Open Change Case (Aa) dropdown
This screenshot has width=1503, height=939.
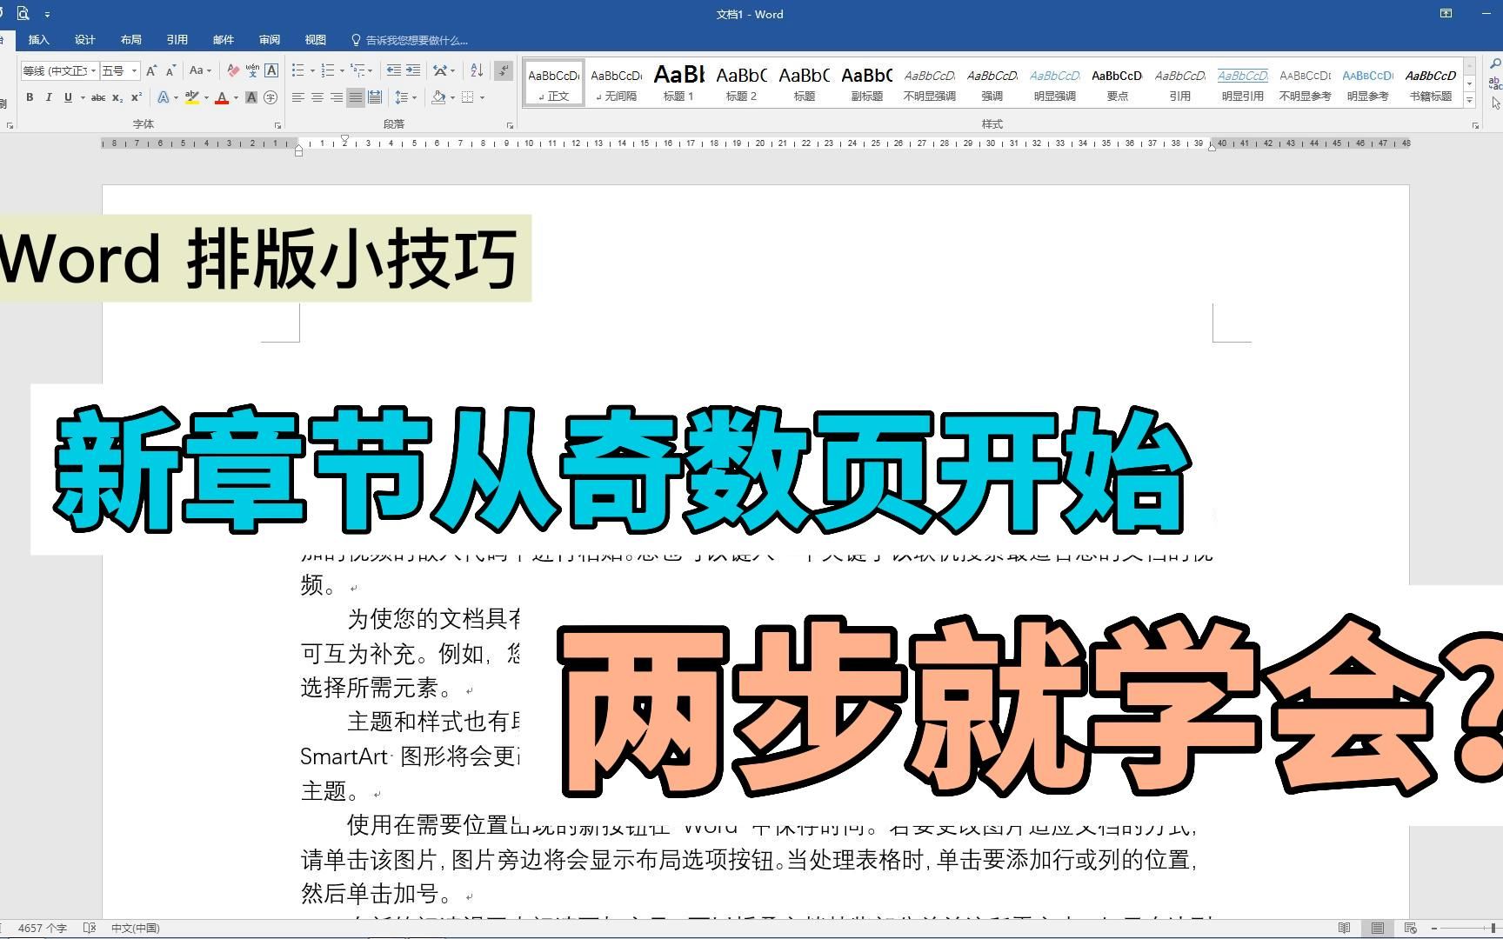pyautogui.click(x=200, y=70)
